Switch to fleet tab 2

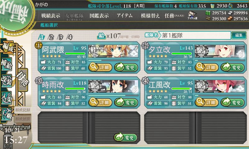click(51, 37)
